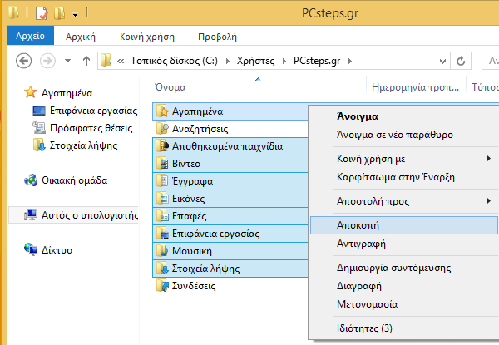Switch to the Προβολή ribbon tab
The height and width of the screenshot is (345, 499).
point(217,37)
